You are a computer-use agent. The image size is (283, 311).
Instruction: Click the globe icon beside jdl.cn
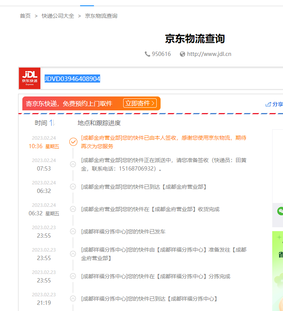(182, 54)
